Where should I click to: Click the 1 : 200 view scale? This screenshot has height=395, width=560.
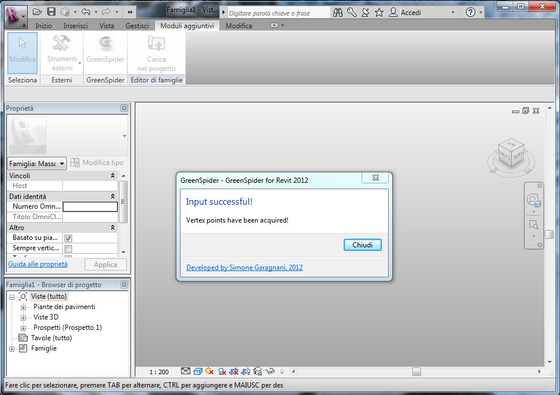(x=159, y=372)
